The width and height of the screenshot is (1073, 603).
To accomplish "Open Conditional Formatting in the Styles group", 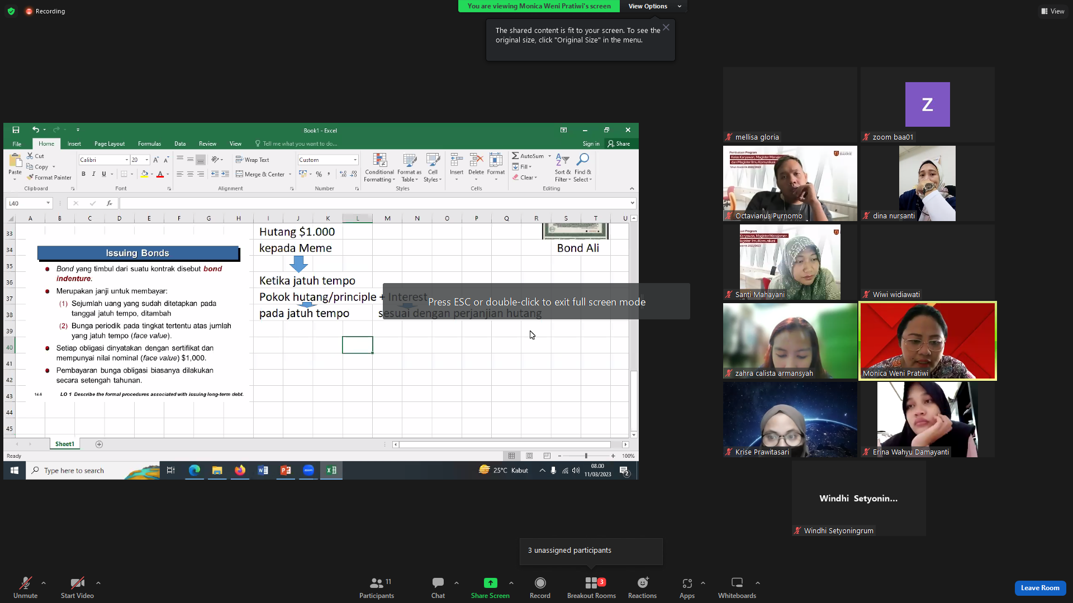I will point(379,167).
